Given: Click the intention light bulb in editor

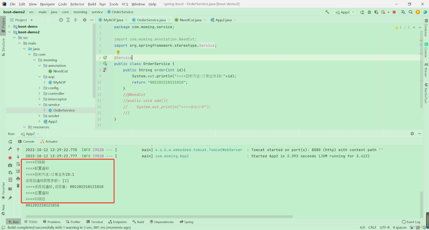Looking at the screenshot, I should click(x=118, y=52).
